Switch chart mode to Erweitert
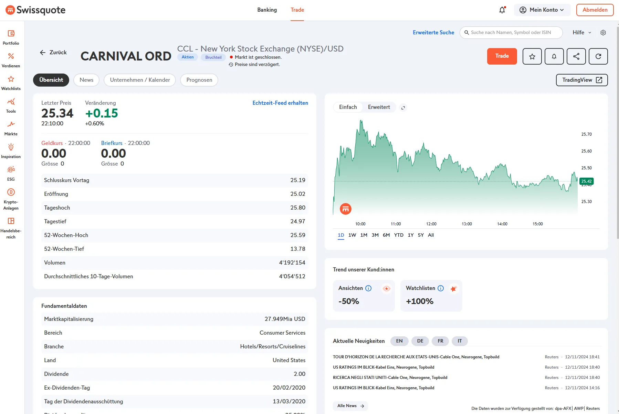619x414 pixels. (379, 107)
